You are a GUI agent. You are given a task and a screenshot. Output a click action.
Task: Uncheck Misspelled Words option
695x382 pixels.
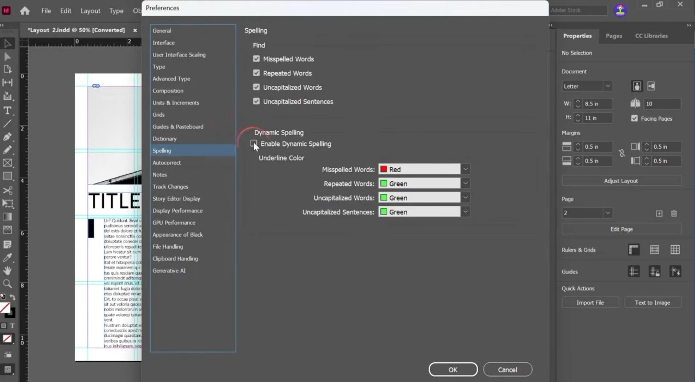256,59
